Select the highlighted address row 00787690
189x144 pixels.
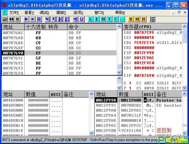13,53
